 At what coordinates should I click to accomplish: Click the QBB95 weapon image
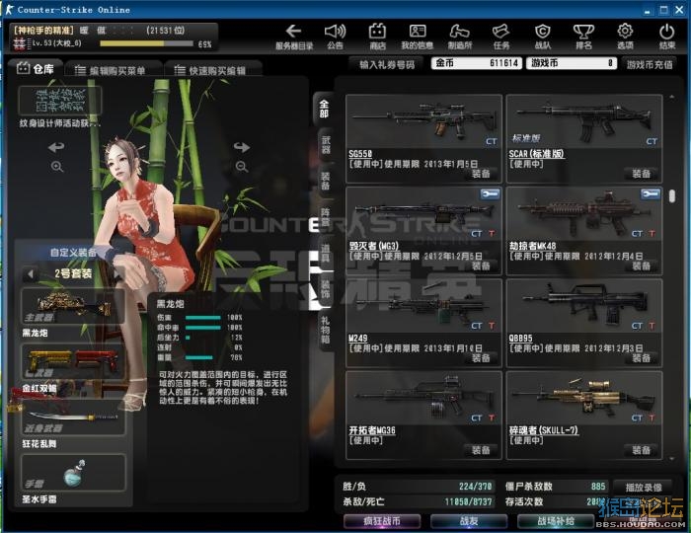click(x=584, y=306)
